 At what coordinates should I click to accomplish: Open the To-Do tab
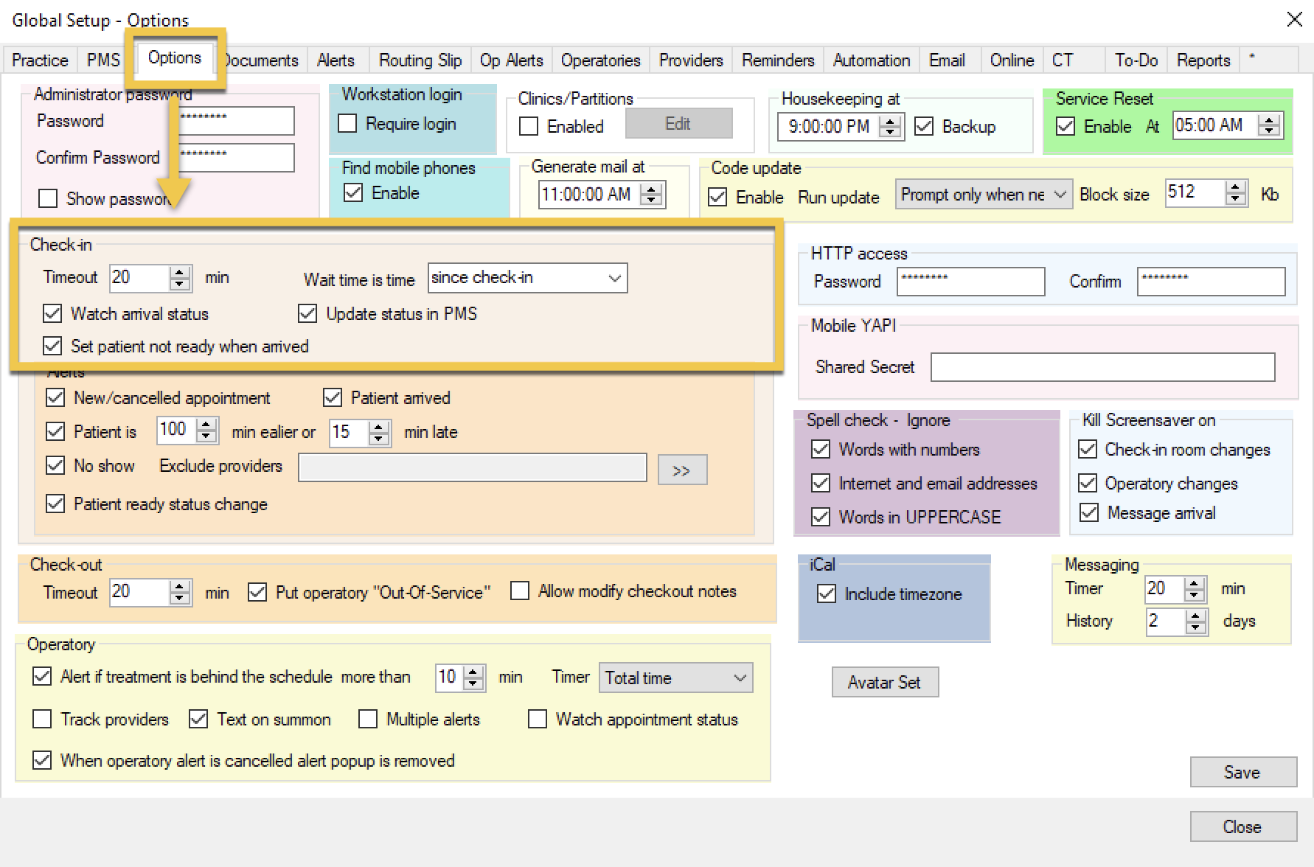click(1136, 60)
